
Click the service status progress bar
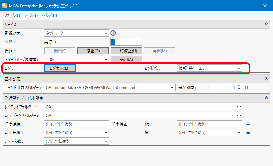click(x=126, y=42)
